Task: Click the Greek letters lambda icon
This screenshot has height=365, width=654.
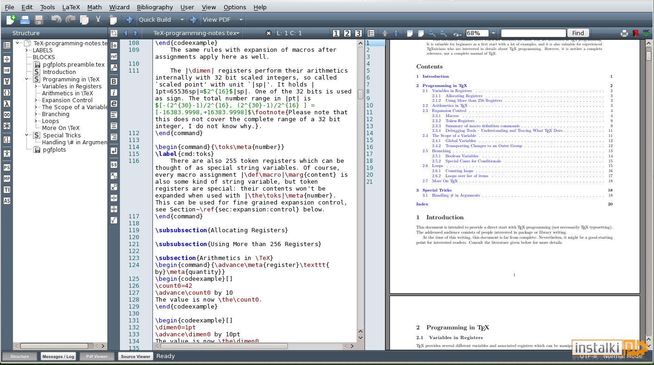Action: pyautogui.click(x=7, y=103)
